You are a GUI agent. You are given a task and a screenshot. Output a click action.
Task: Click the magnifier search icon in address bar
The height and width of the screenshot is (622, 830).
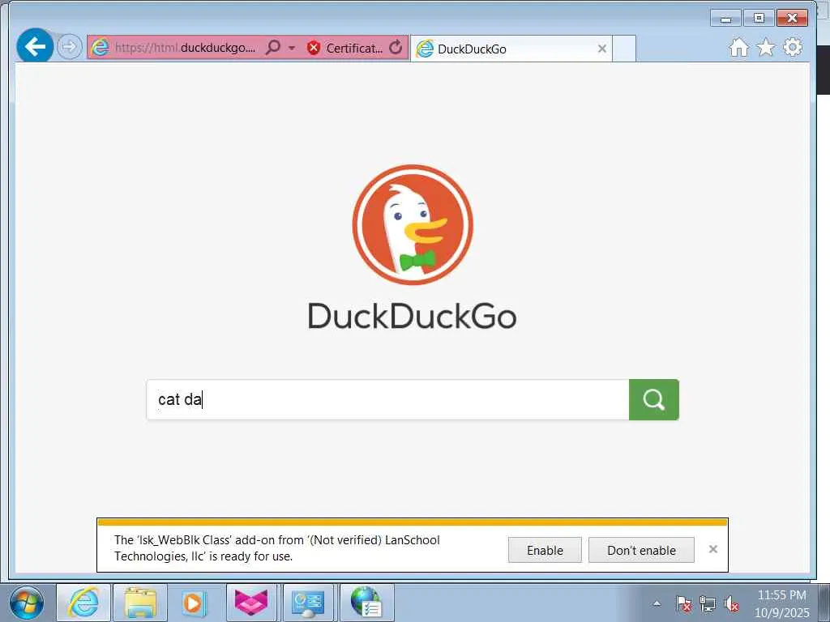(x=272, y=48)
